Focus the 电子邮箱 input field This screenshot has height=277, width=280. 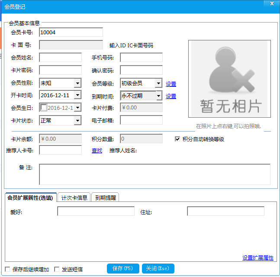tap(141, 120)
